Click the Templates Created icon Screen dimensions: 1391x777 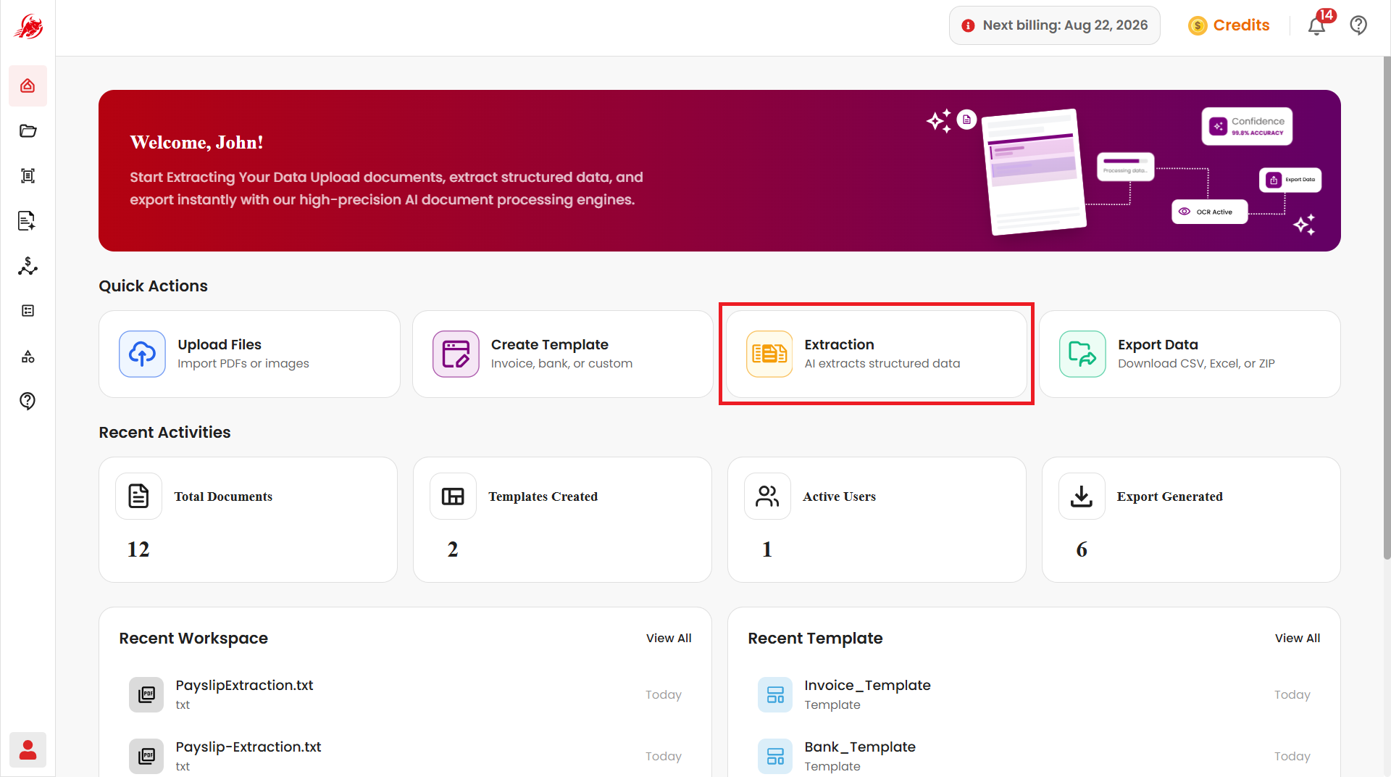pos(453,496)
